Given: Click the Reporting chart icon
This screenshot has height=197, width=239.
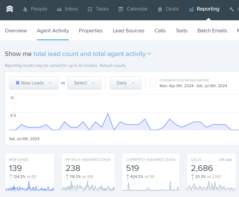Looking at the screenshot, I should (x=191, y=9).
